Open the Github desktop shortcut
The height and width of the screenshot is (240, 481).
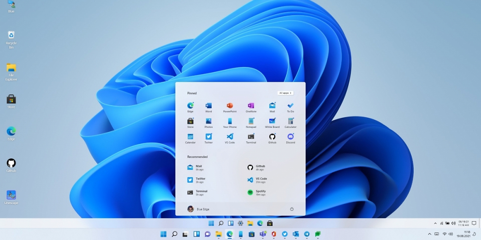pyautogui.click(x=11, y=165)
